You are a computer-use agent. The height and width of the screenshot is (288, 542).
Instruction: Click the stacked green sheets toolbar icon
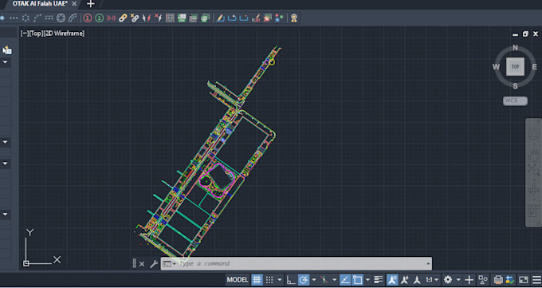(x=206, y=18)
